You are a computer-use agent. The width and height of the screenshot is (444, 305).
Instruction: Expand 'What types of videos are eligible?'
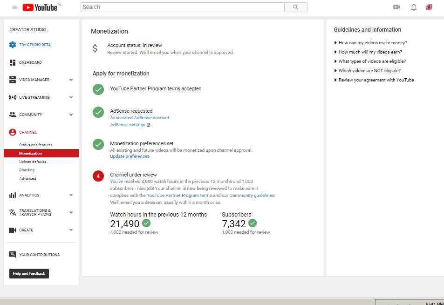tap(370, 61)
